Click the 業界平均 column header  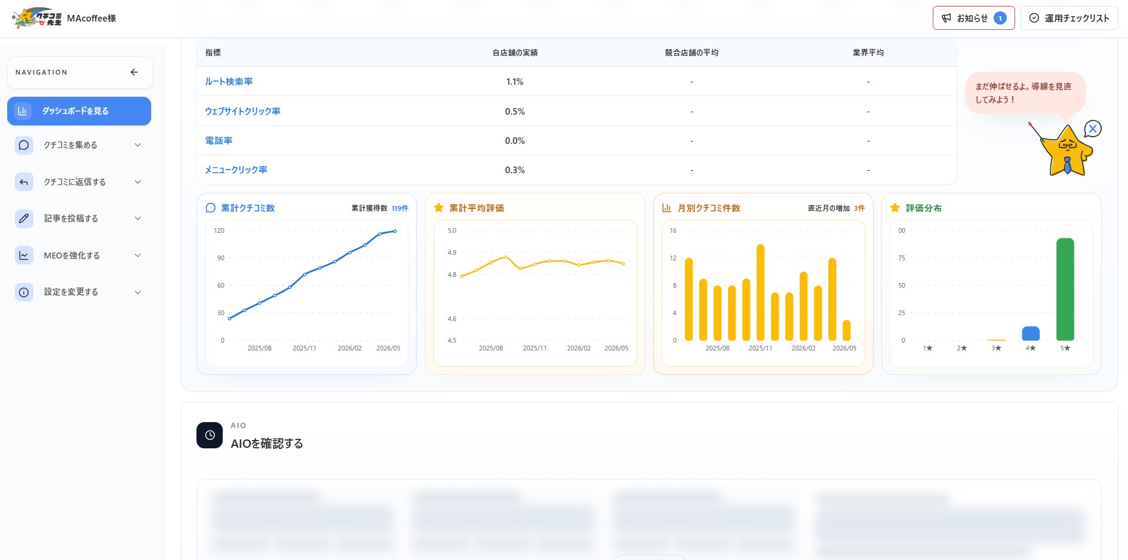click(868, 53)
